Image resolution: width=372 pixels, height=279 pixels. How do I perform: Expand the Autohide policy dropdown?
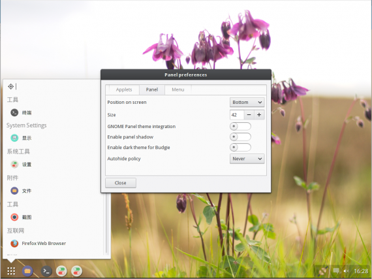247,159
